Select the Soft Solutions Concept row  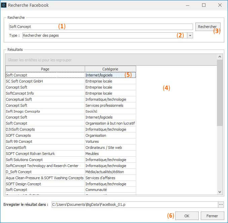tap(71, 160)
